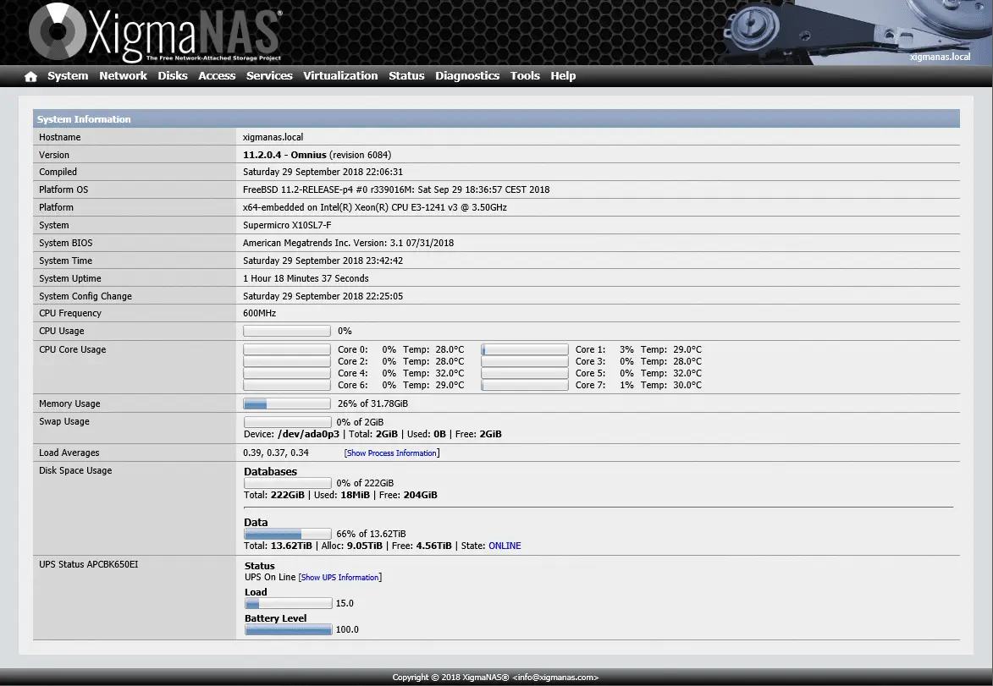The height and width of the screenshot is (686, 993).
Task: Open the Virtualization menu
Action: pyautogui.click(x=340, y=76)
